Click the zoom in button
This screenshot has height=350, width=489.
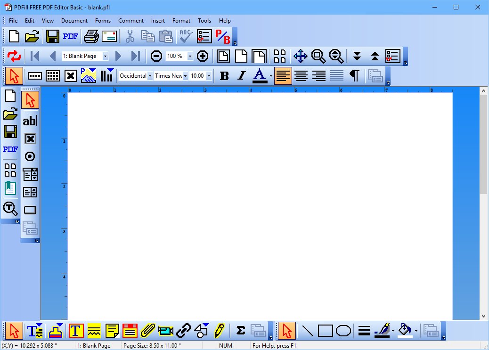[x=203, y=56]
